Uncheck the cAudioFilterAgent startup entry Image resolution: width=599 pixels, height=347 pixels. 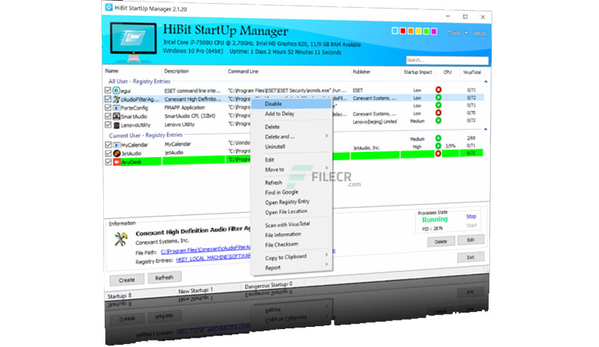point(108,99)
